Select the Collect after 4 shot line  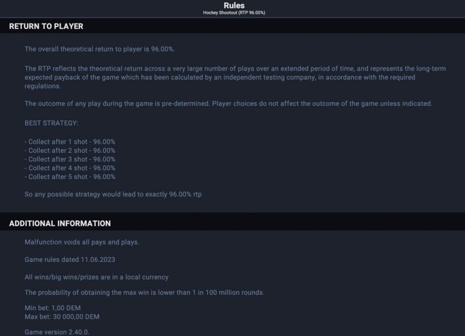pyautogui.click(x=69, y=168)
